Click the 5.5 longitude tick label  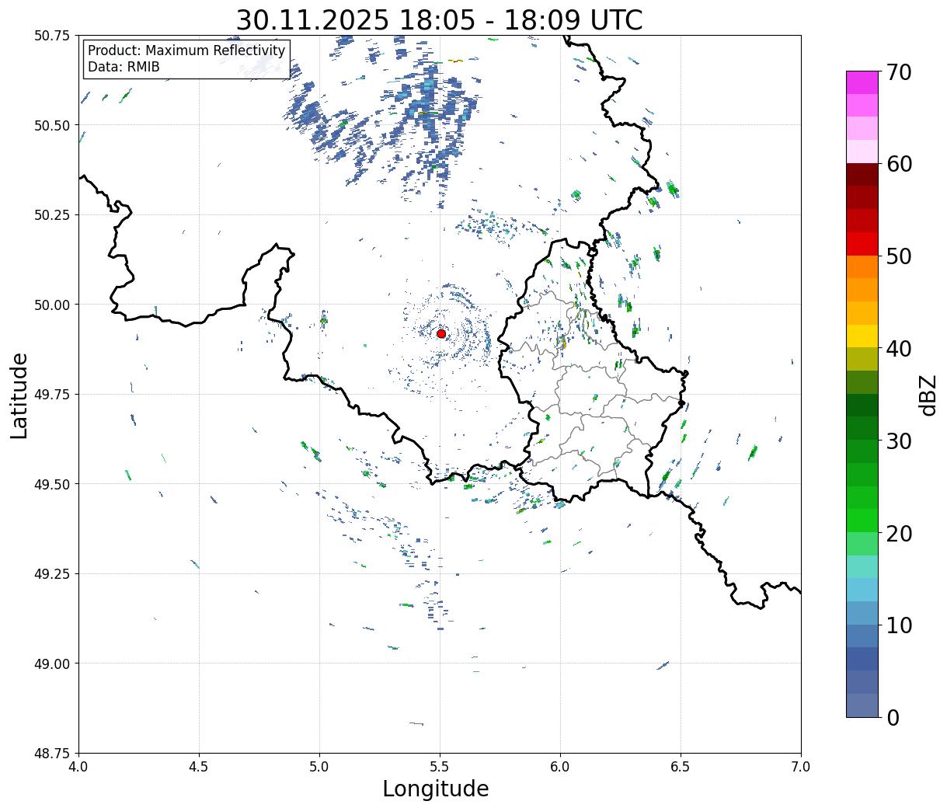pos(440,767)
